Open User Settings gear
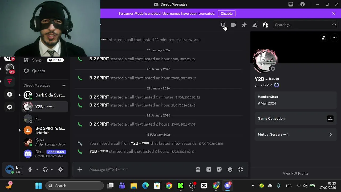This screenshot has width=341, height=192. pyautogui.click(x=60, y=169)
